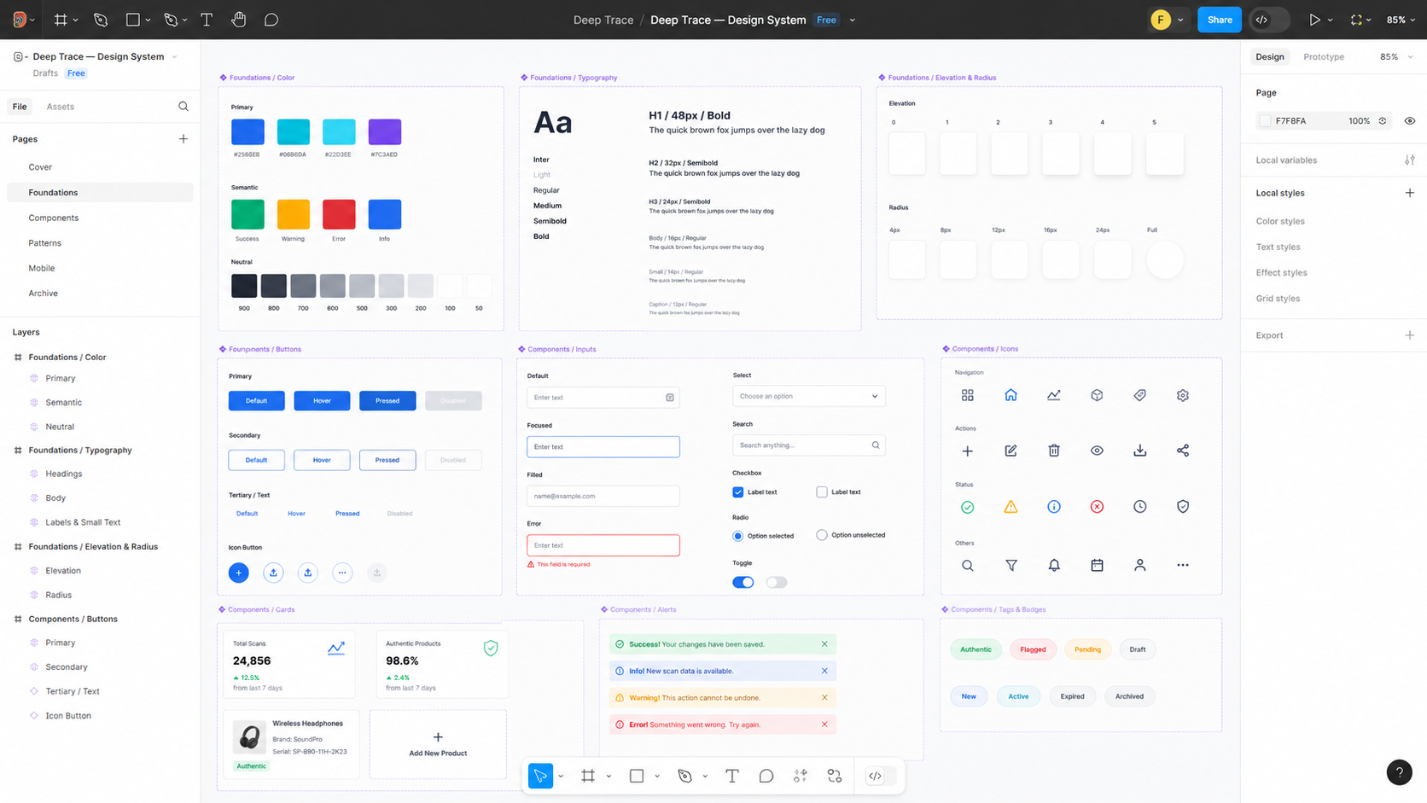The width and height of the screenshot is (1427, 803).
Task: Open Move tool dropdown arrow in floating toolbar
Action: click(x=561, y=777)
